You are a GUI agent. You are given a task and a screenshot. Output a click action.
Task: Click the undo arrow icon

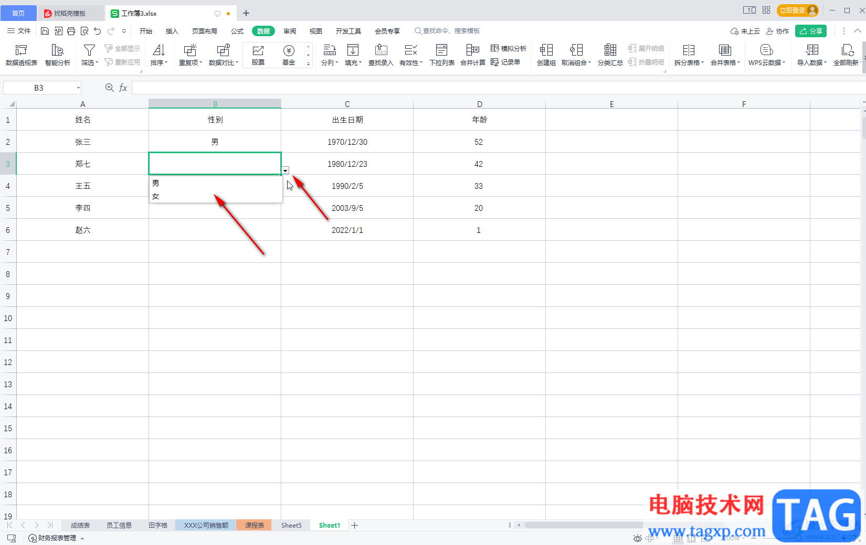[x=97, y=31]
